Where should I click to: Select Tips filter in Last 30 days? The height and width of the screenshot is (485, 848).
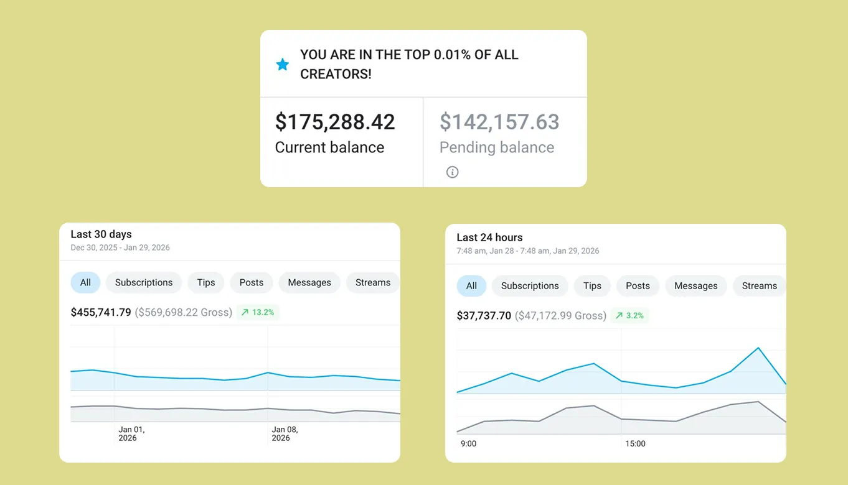click(206, 282)
